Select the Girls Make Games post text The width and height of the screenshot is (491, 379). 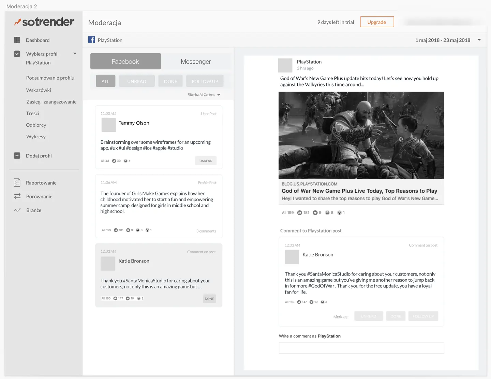[157, 202]
